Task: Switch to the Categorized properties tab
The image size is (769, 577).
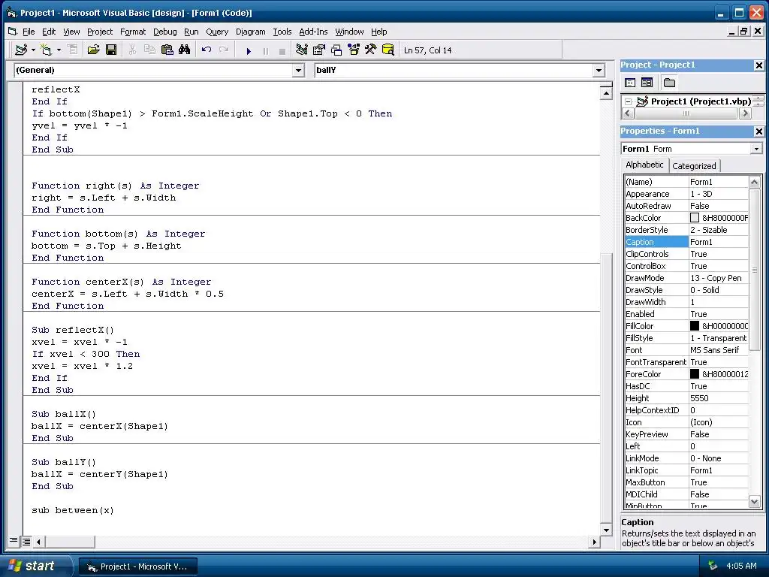Action: [694, 166]
